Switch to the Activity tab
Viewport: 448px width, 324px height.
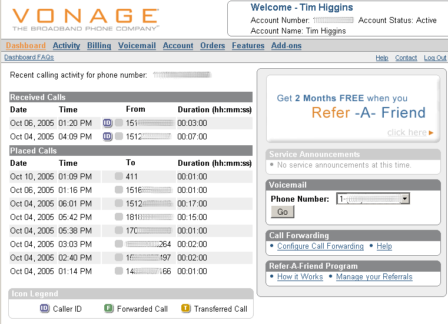[x=67, y=46]
